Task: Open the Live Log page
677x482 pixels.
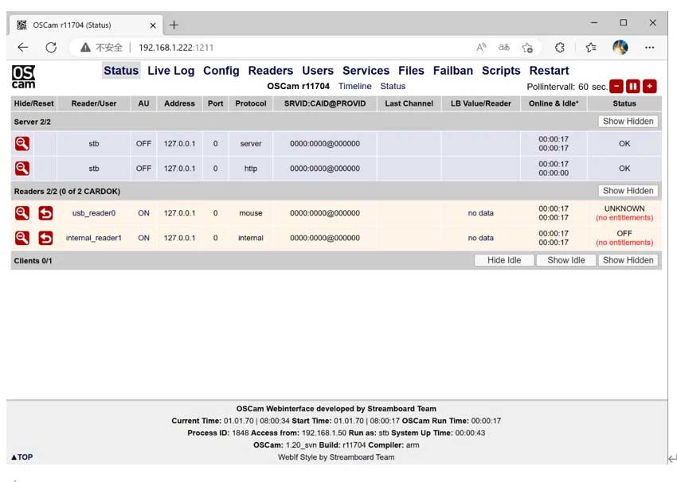Action: click(171, 71)
